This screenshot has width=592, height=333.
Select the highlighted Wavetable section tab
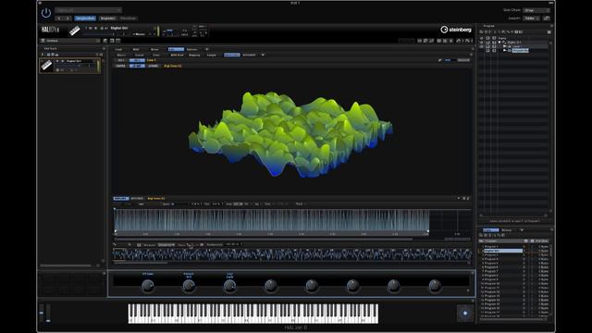(x=232, y=55)
